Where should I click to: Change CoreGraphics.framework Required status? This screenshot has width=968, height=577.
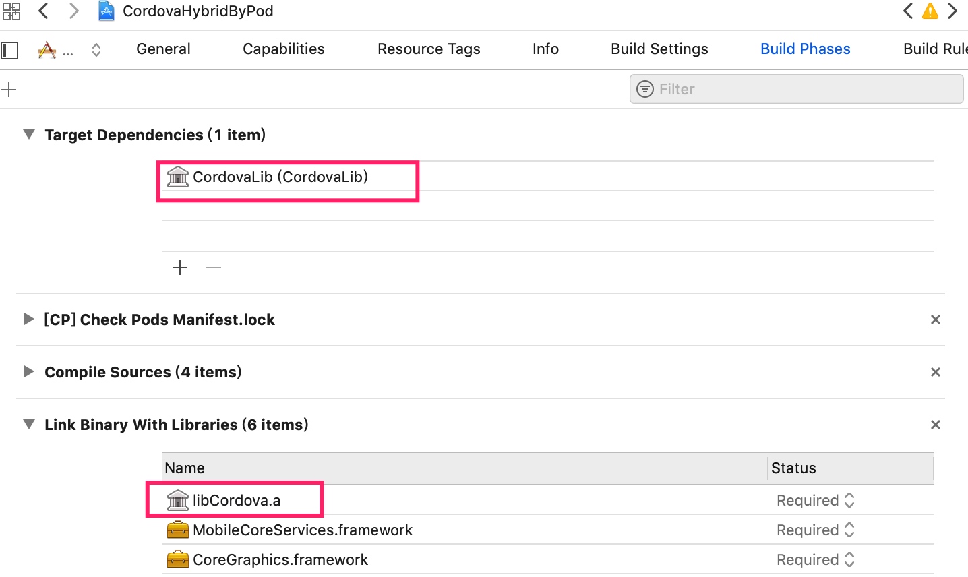pyautogui.click(x=816, y=559)
